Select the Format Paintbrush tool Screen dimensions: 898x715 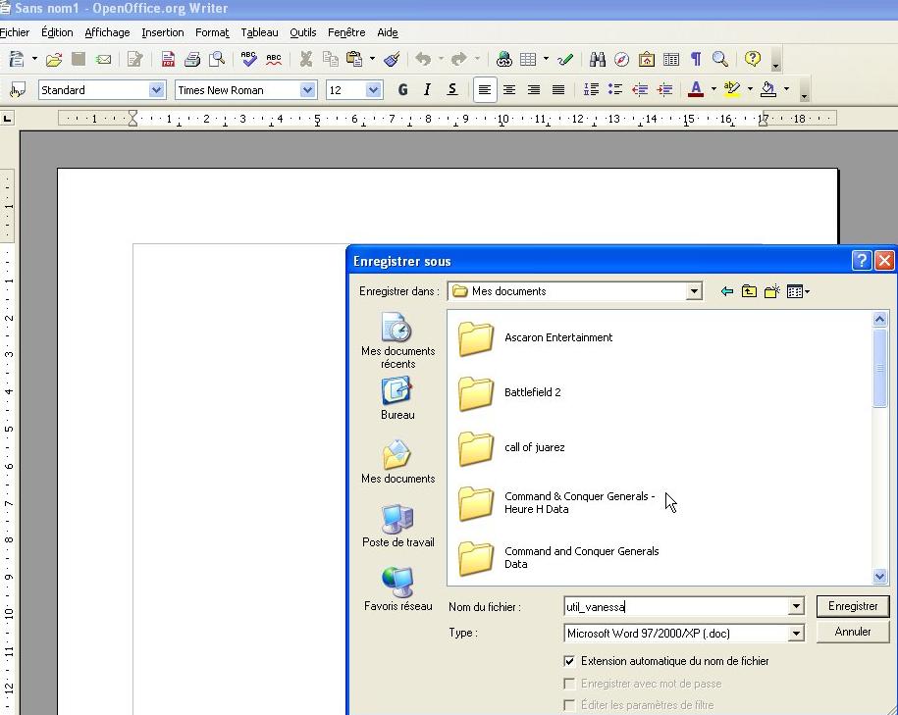(x=393, y=59)
